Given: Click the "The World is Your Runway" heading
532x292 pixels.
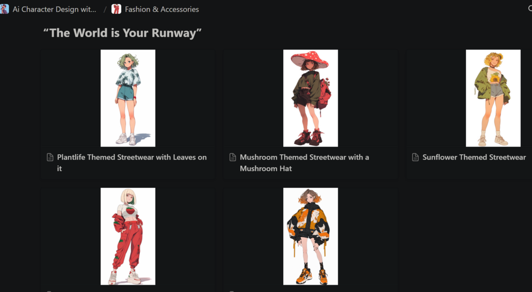Looking at the screenshot, I should (x=122, y=33).
